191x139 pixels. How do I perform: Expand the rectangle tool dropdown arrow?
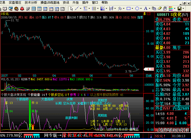tap(132, 9)
